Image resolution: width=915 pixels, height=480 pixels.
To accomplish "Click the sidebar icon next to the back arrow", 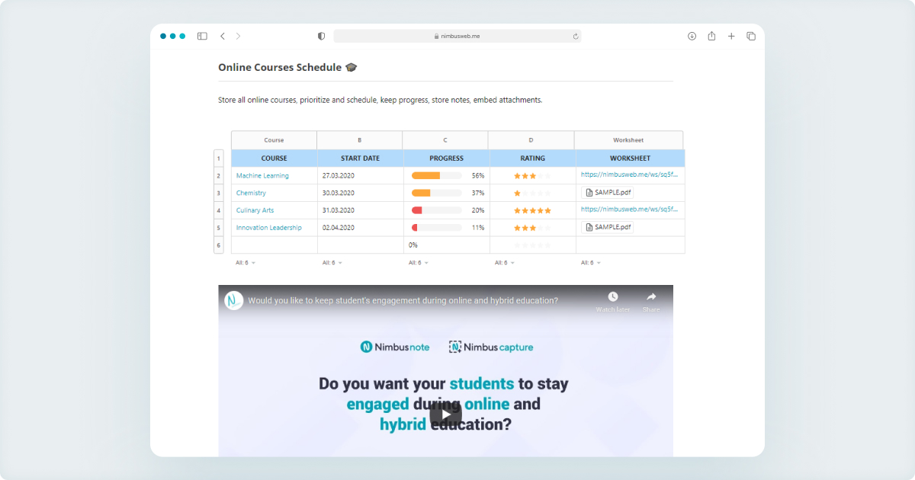I will 201,36.
